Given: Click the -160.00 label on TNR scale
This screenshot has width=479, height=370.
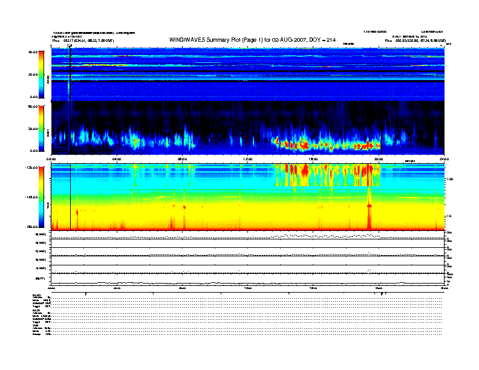Looking at the screenshot, I should 31,227.
